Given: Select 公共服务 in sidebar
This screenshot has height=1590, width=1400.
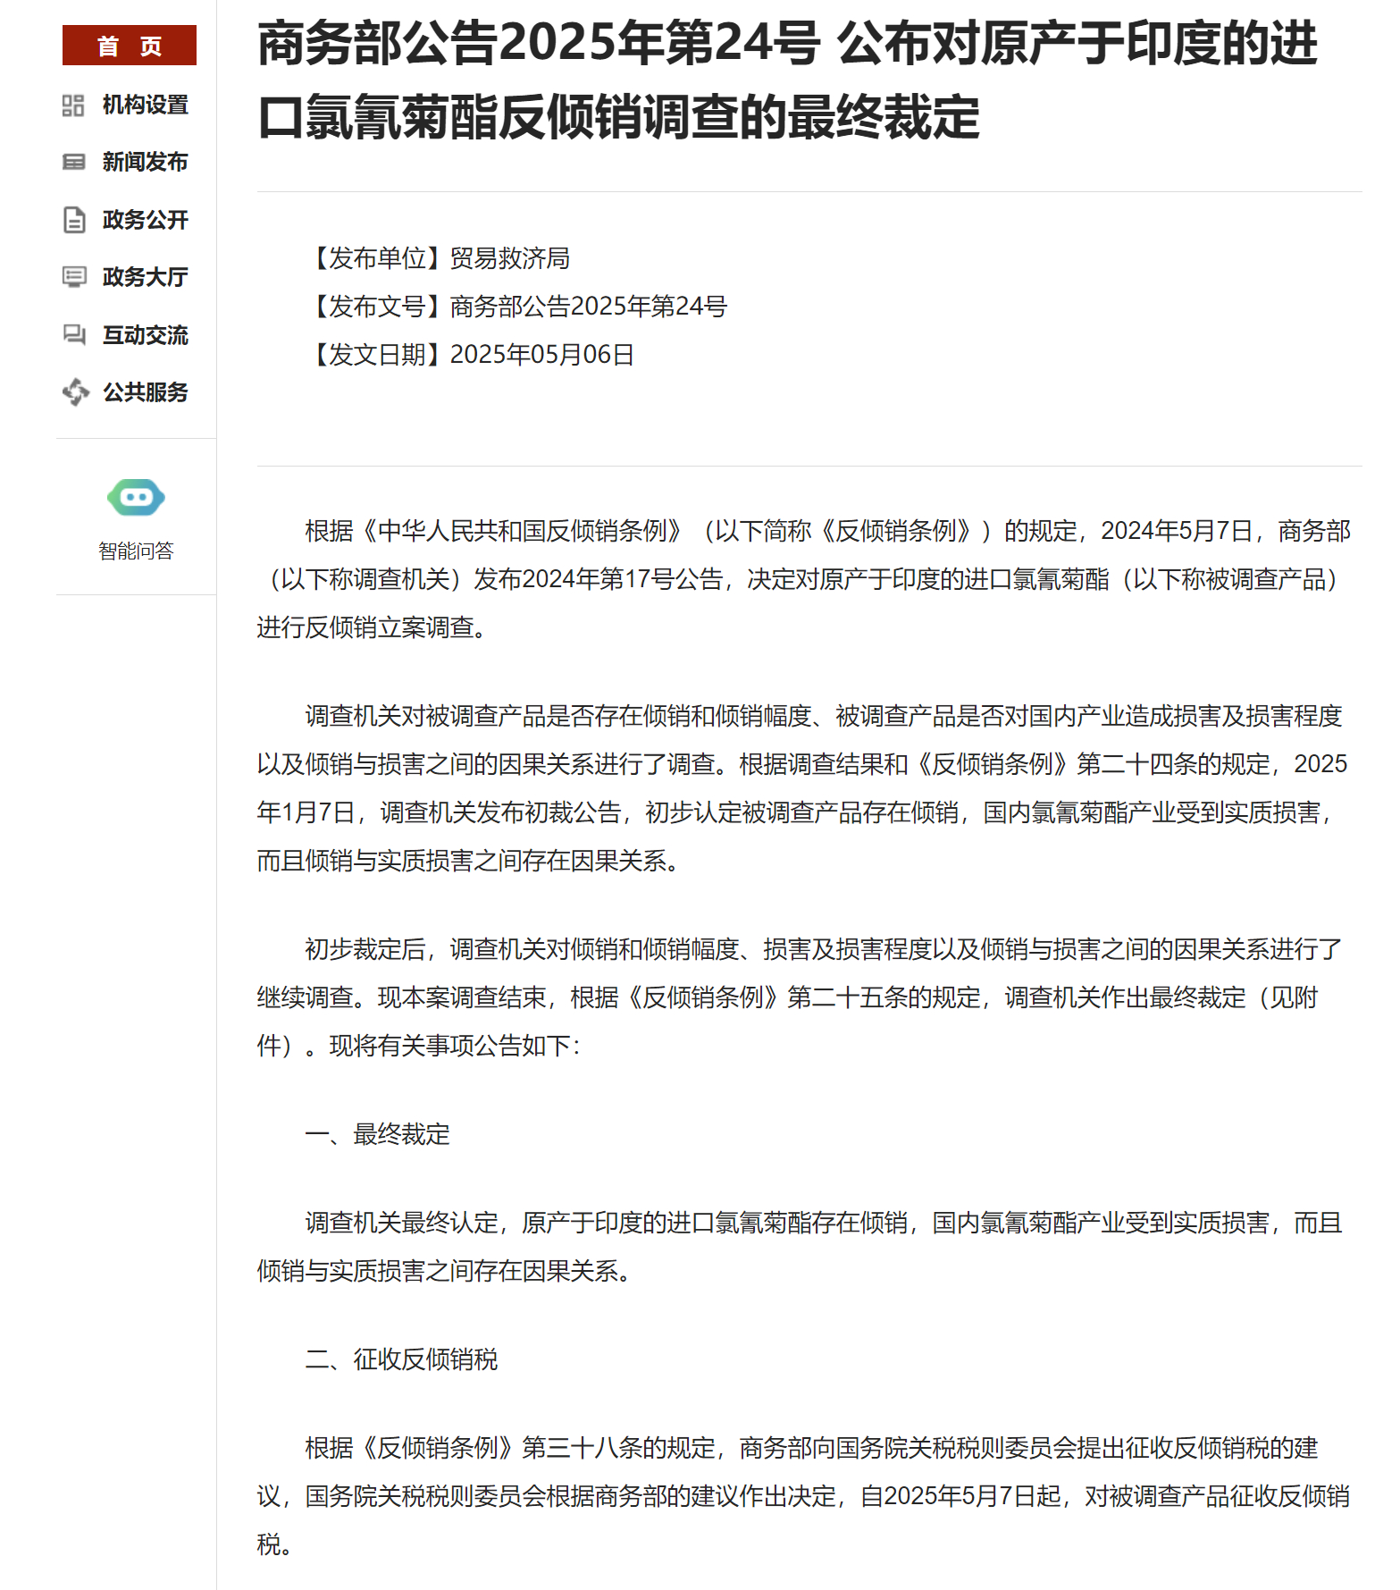Looking at the screenshot, I should coord(145,392).
